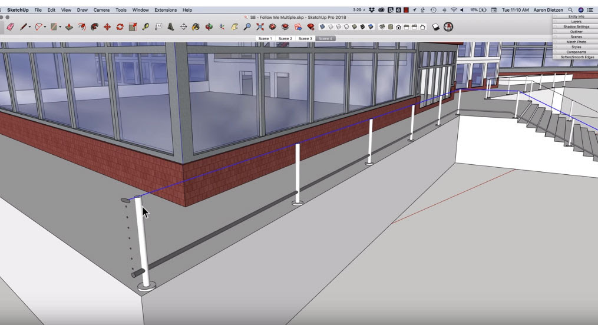
Task: Open the Arc tool dropdown arrow
Action: pyautogui.click(x=45, y=27)
